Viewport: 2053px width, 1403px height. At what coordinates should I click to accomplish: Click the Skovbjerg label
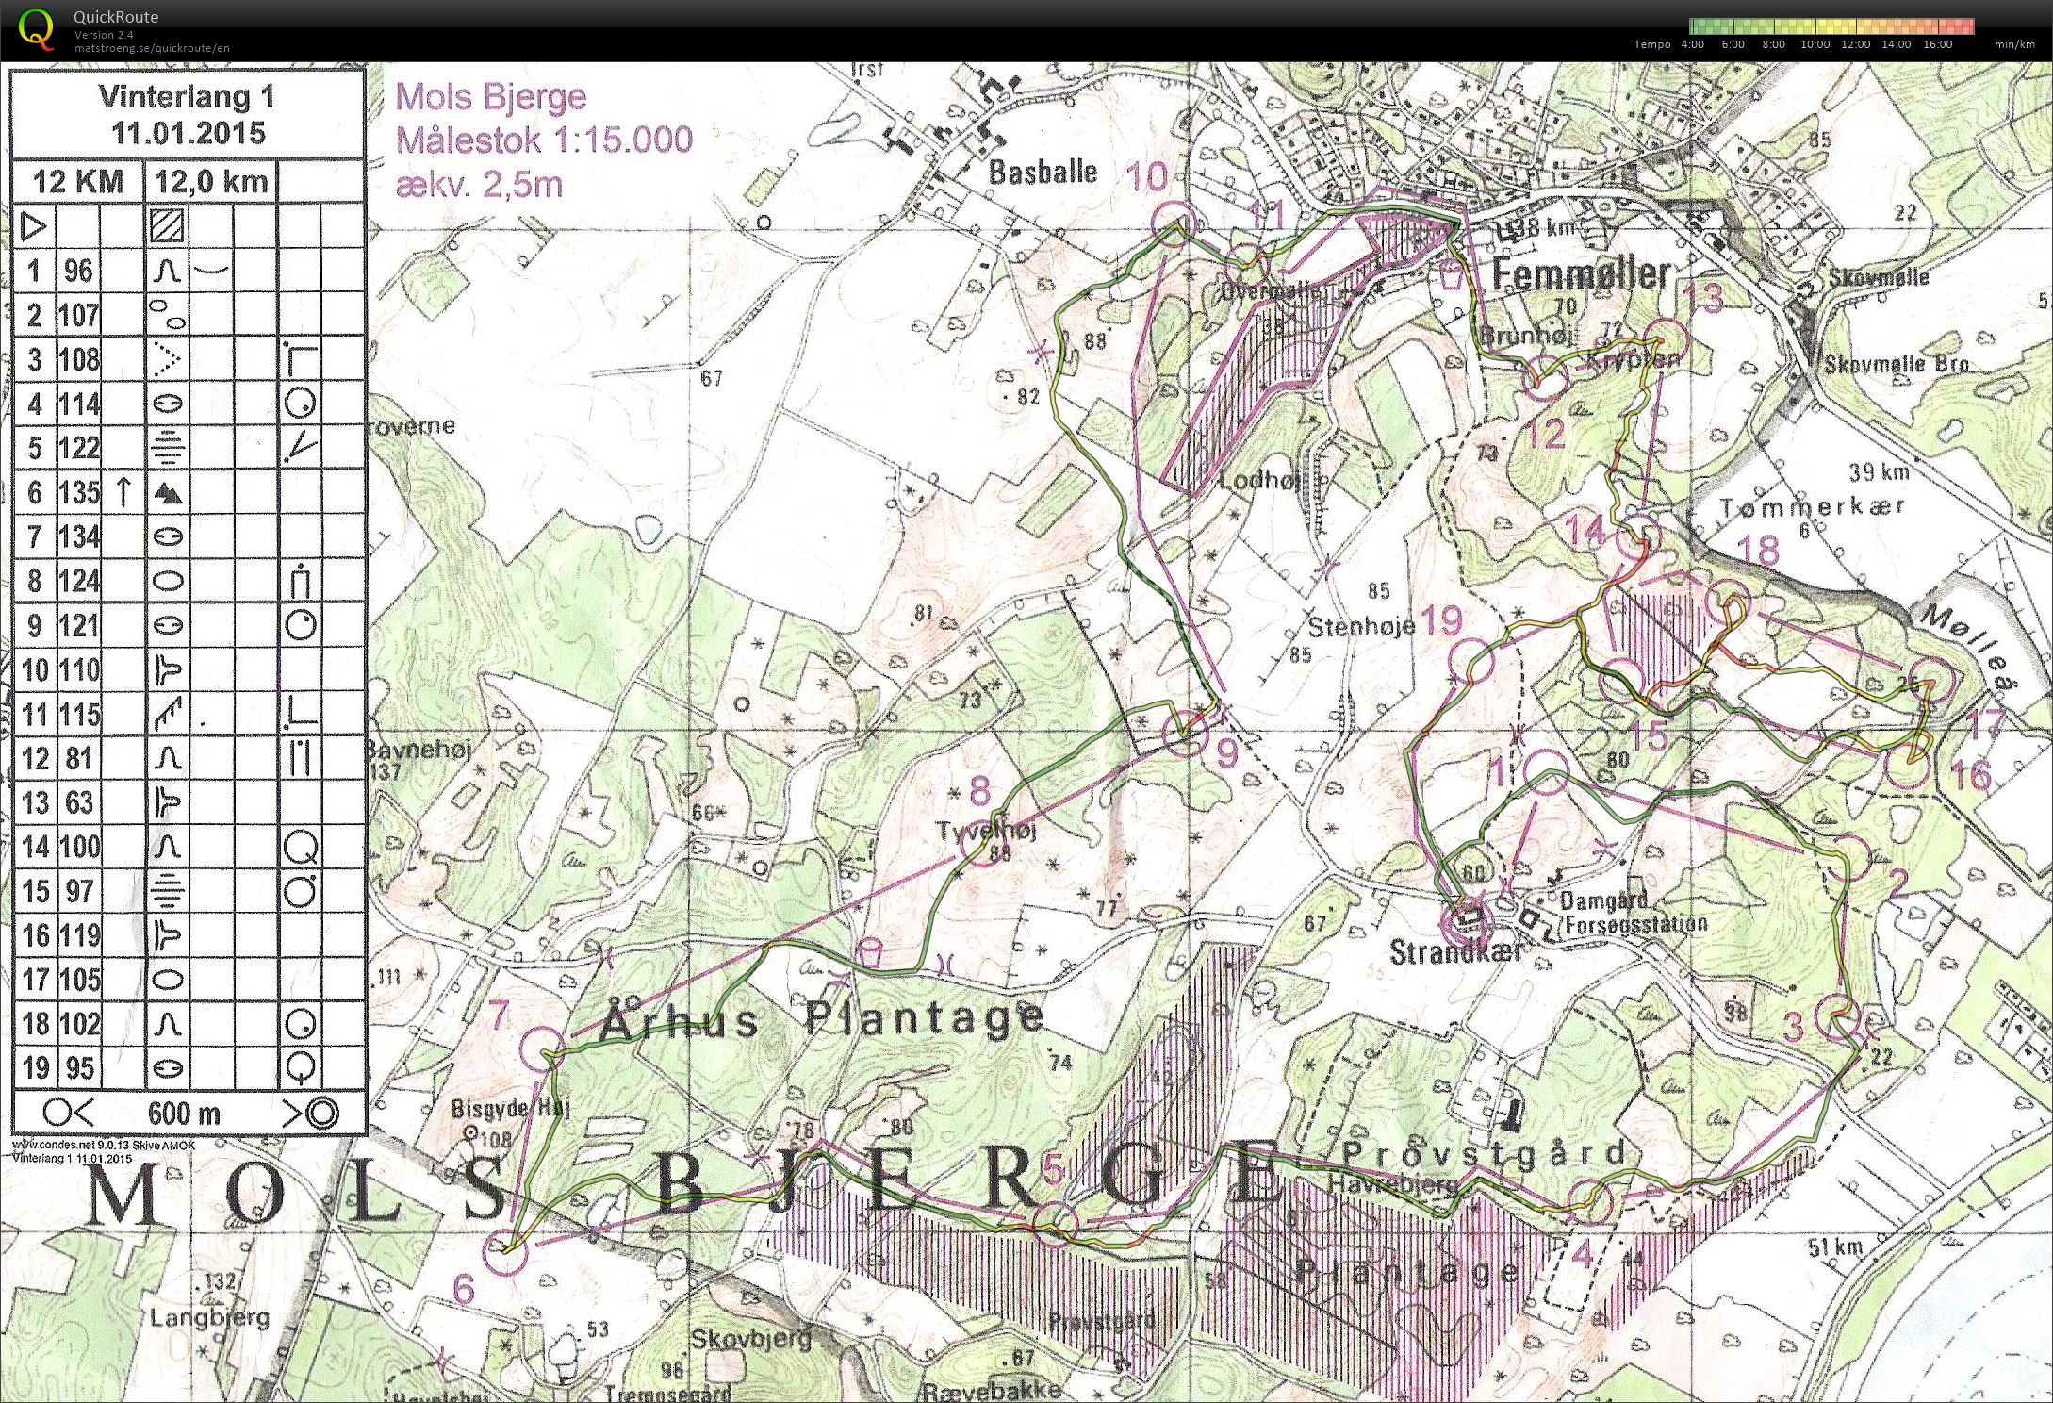[750, 1340]
